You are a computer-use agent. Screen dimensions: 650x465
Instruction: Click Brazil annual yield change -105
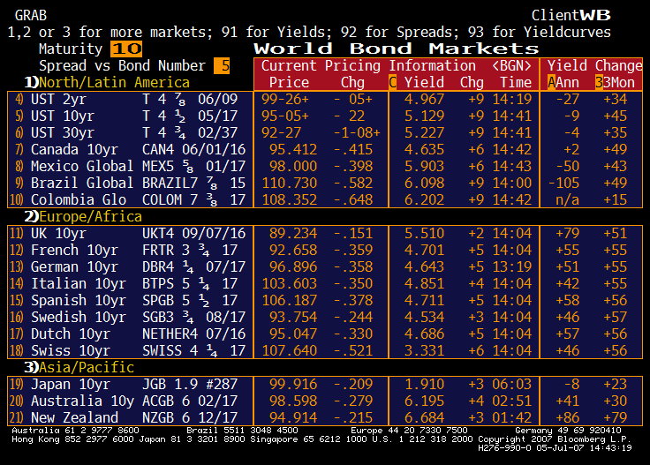click(x=563, y=183)
